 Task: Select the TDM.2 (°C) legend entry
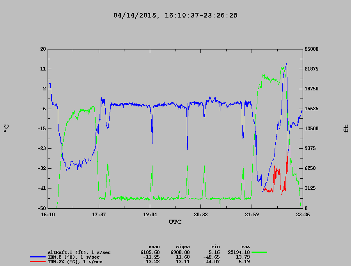74,257
